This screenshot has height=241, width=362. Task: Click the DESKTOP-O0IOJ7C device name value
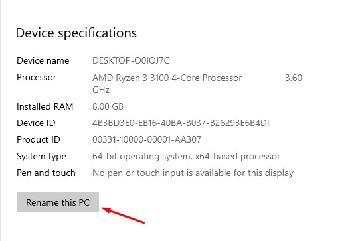coord(131,60)
